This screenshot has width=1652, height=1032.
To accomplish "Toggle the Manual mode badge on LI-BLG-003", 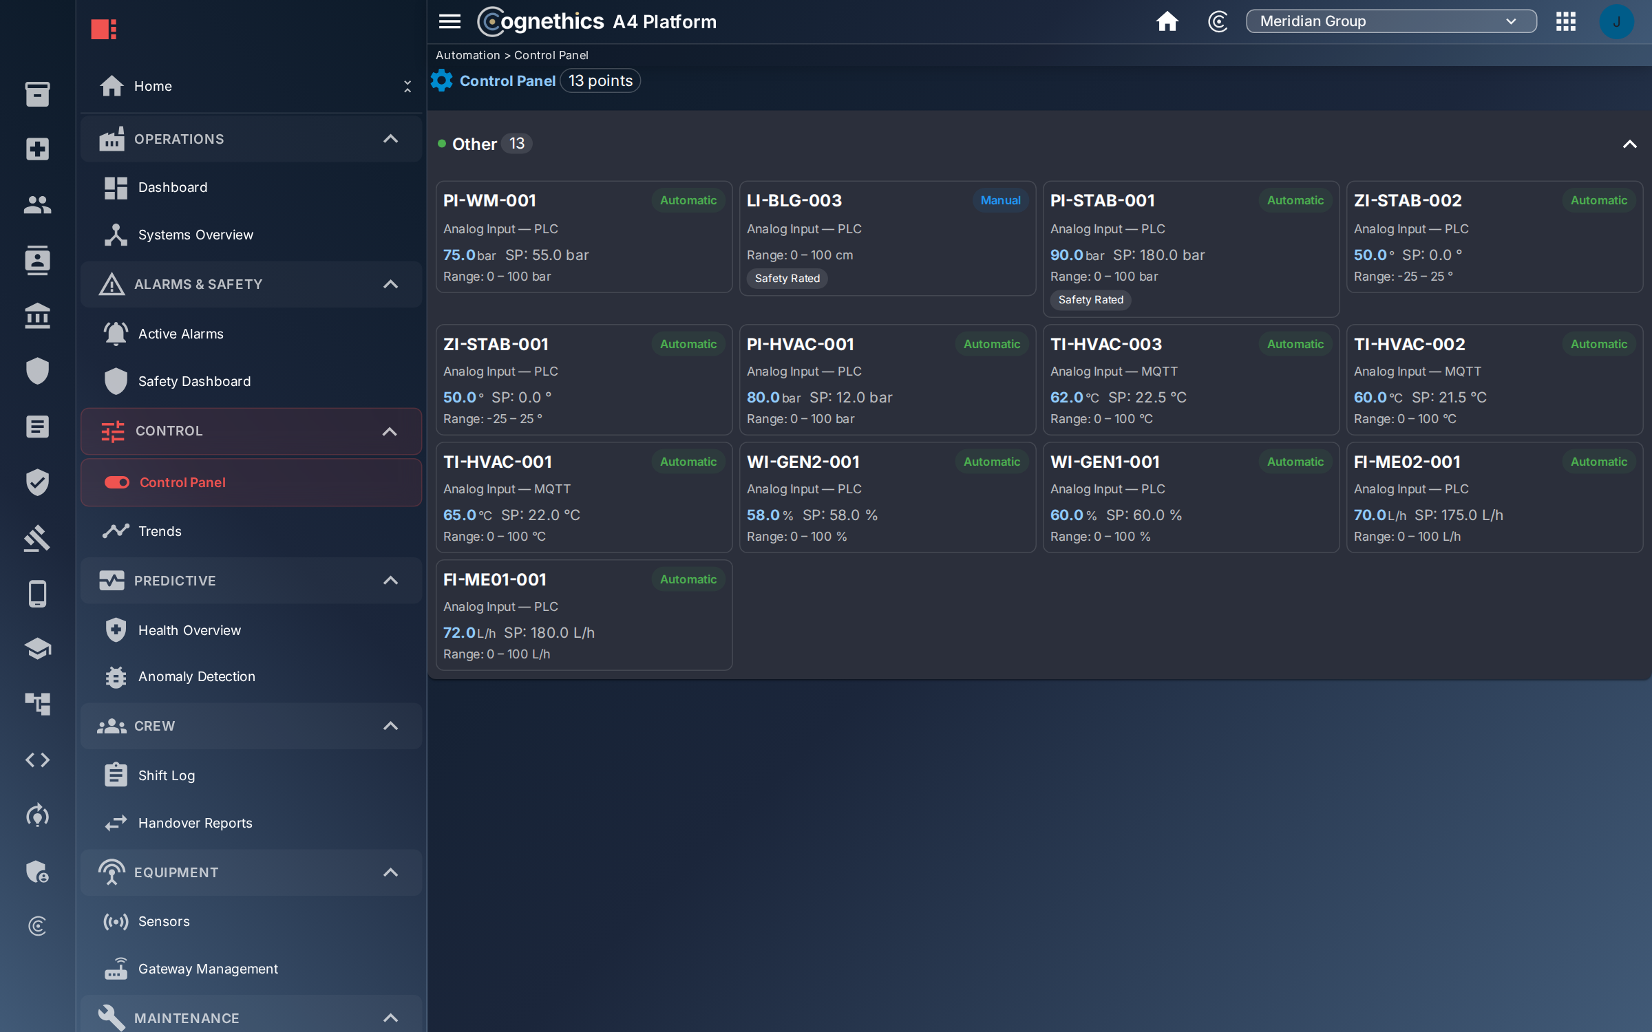I will click(1000, 200).
